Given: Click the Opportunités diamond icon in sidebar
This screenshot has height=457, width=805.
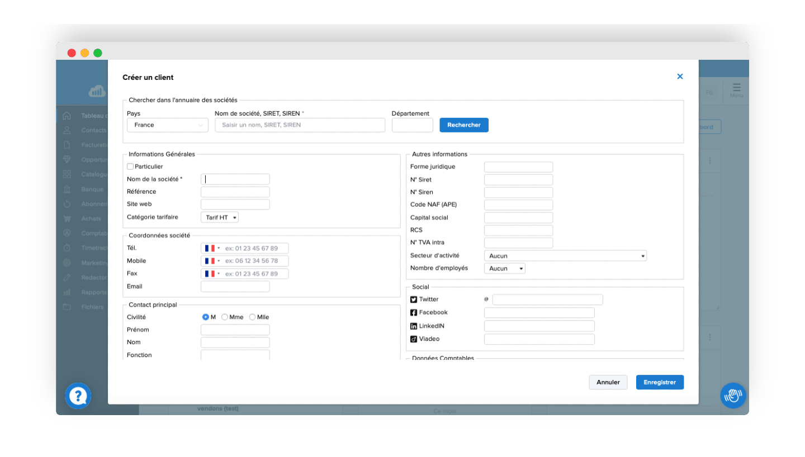Looking at the screenshot, I should coord(67,160).
